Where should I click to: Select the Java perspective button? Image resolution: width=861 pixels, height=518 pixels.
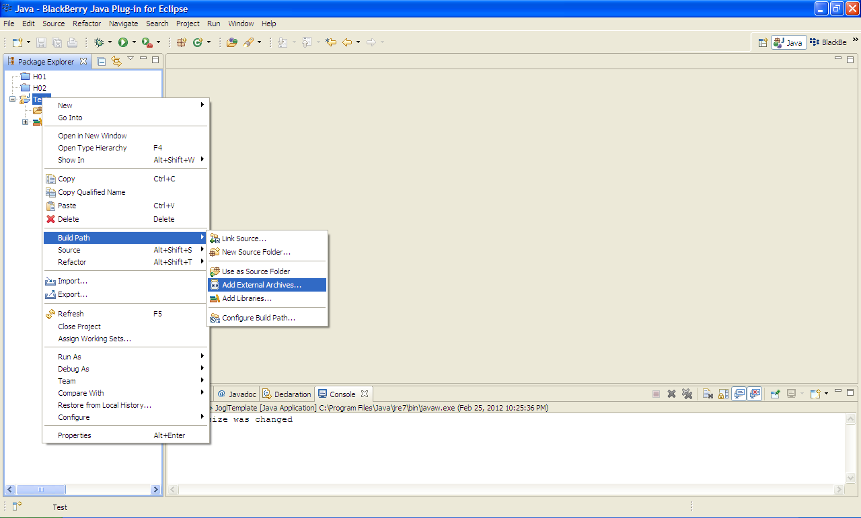pos(789,42)
